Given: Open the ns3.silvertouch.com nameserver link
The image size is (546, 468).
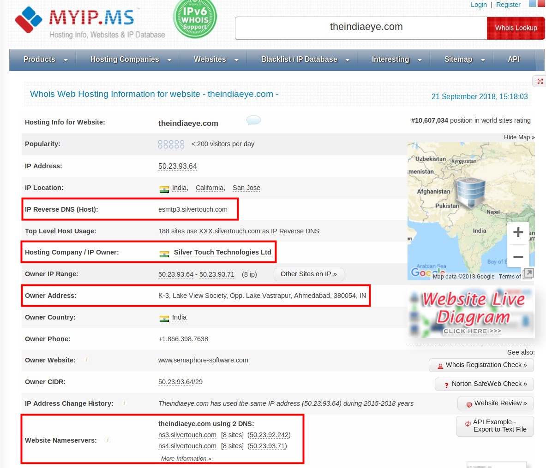Looking at the screenshot, I should coord(187,435).
